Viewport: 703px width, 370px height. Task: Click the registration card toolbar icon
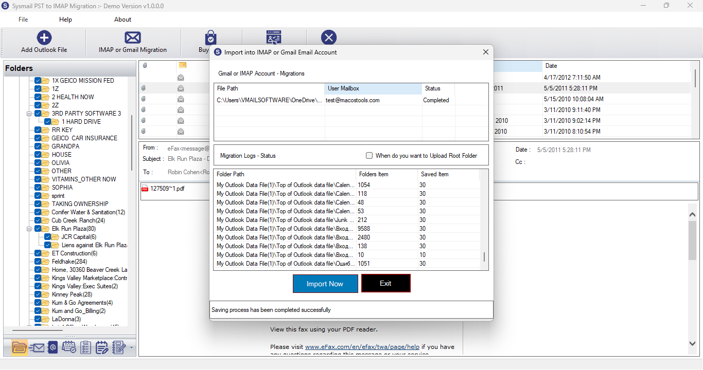pos(274,37)
